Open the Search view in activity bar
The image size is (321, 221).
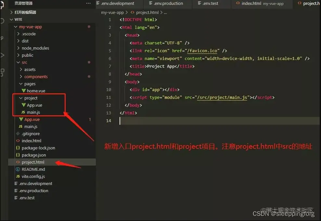click(2, 21)
